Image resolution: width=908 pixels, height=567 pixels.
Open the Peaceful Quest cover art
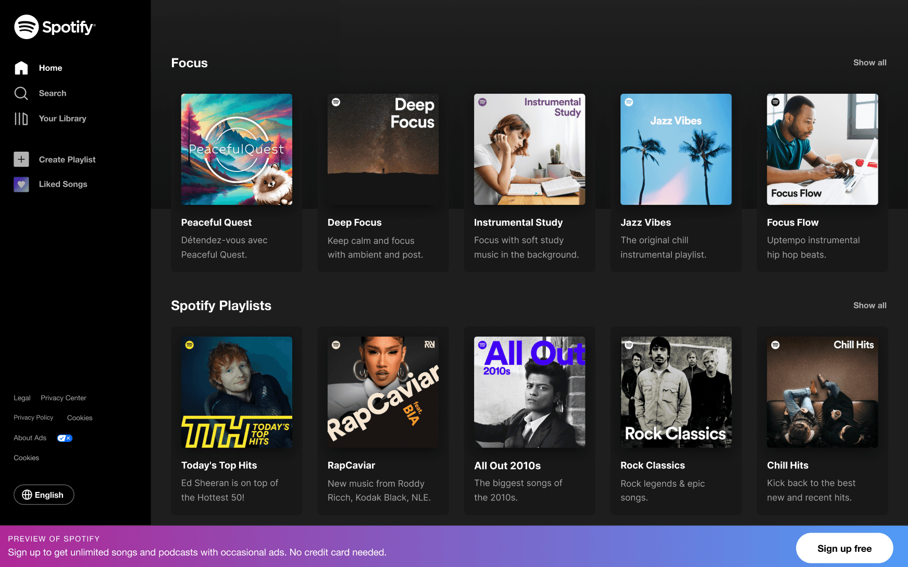click(x=237, y=150)
